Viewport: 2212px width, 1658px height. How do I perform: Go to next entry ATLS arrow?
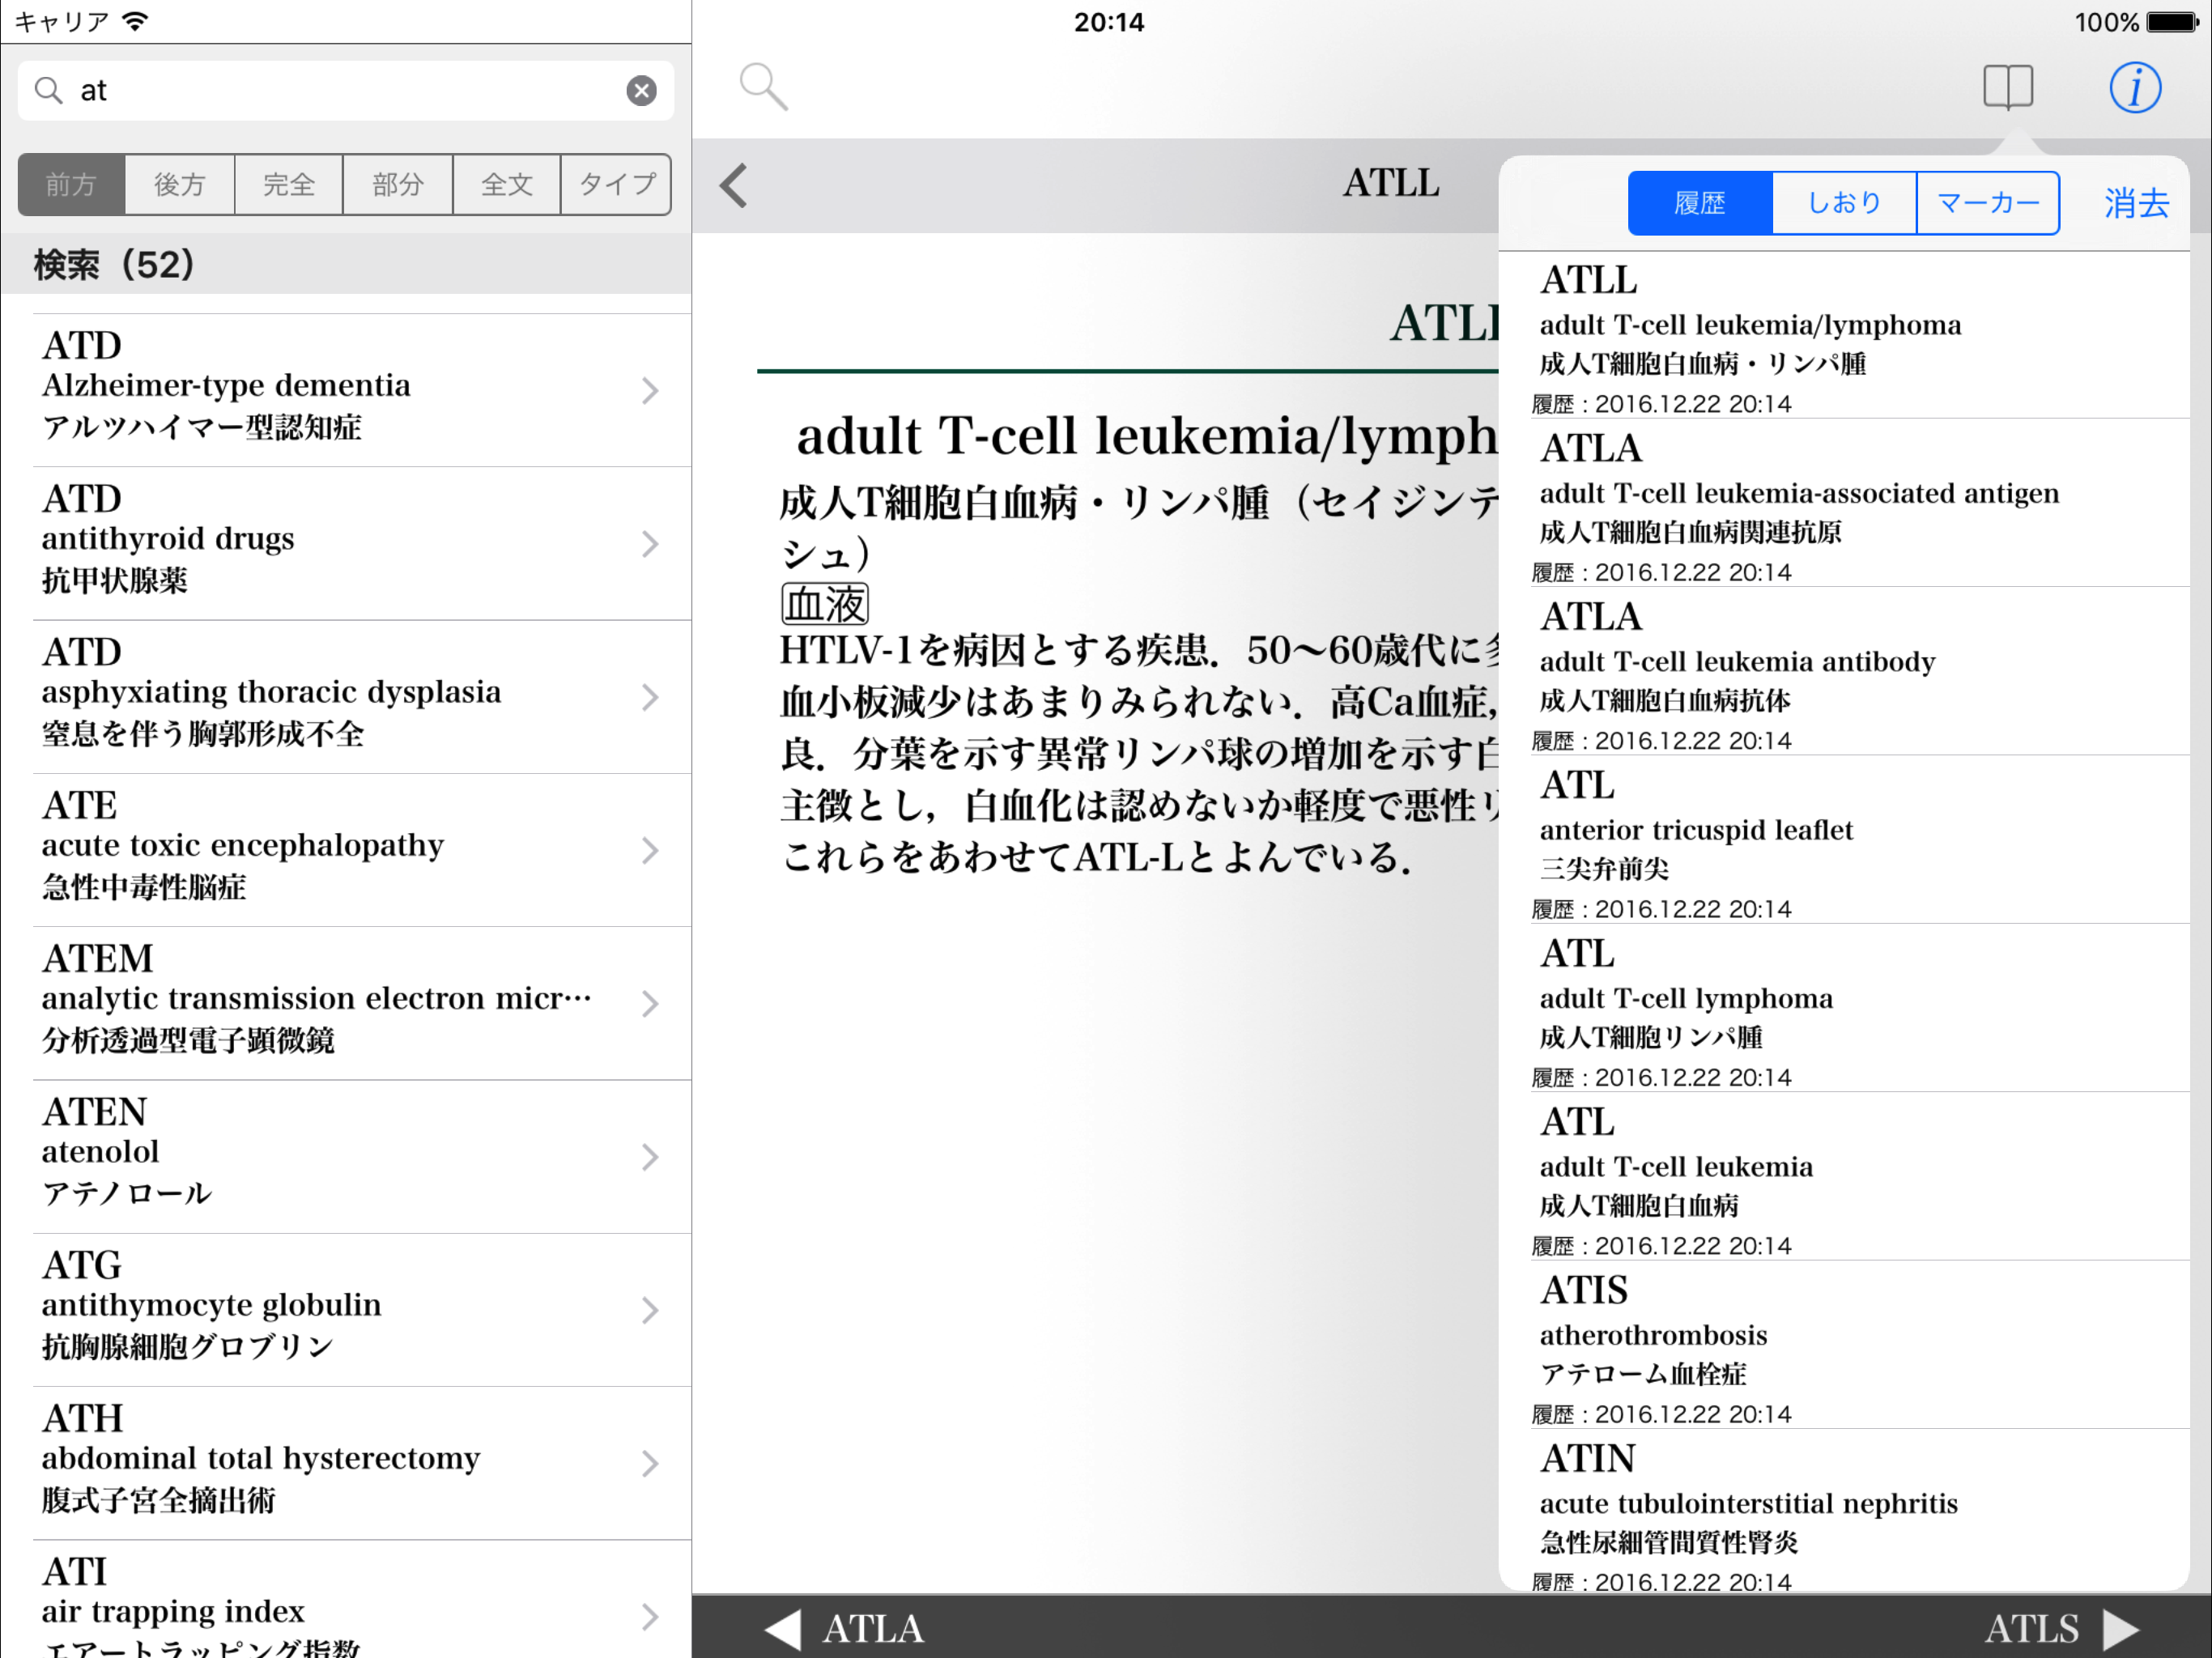tap(2120, 1628)
